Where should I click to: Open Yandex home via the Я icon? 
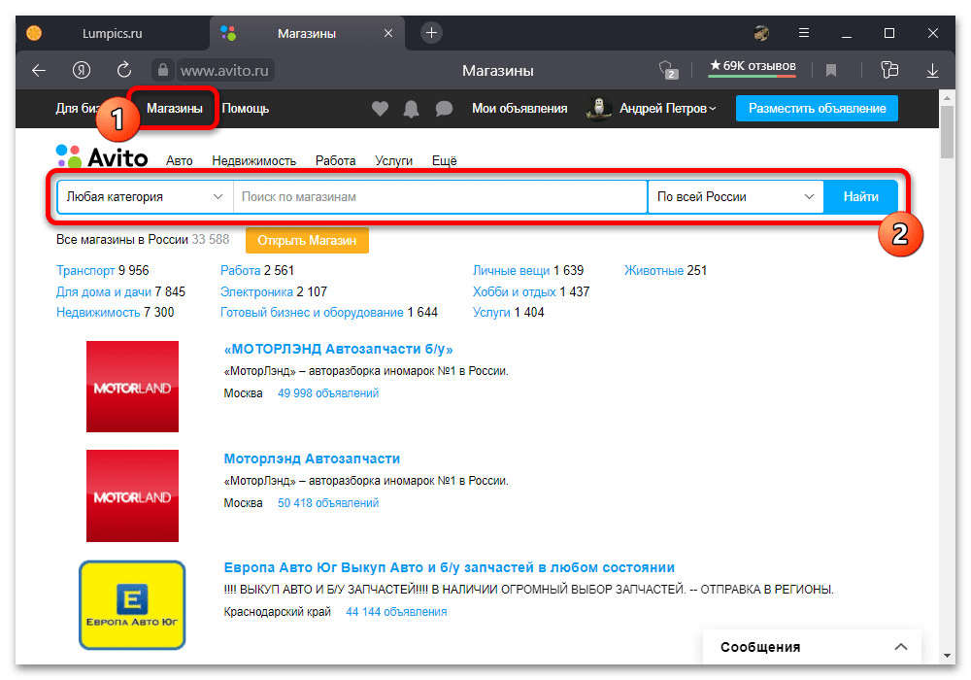point(82,70)
